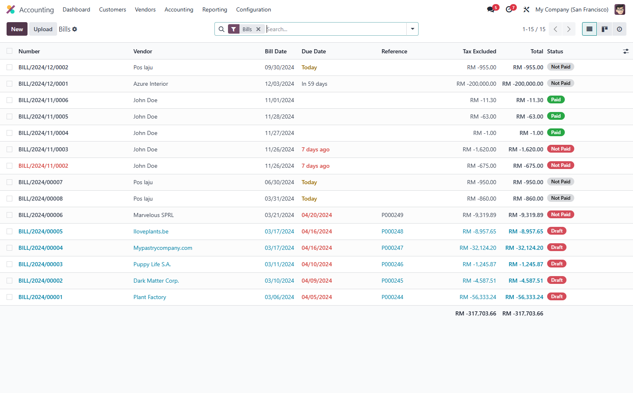Click the funnel filter icon
The width and height of the screenshot is (633, 393).
point(234,29)
